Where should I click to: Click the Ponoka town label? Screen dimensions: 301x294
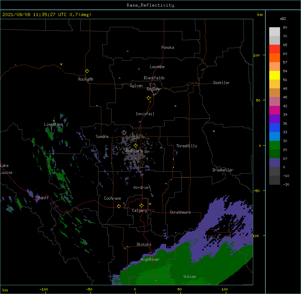point(168,47)
